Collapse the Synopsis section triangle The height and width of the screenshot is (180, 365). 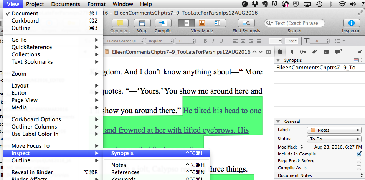pos(278,60)
